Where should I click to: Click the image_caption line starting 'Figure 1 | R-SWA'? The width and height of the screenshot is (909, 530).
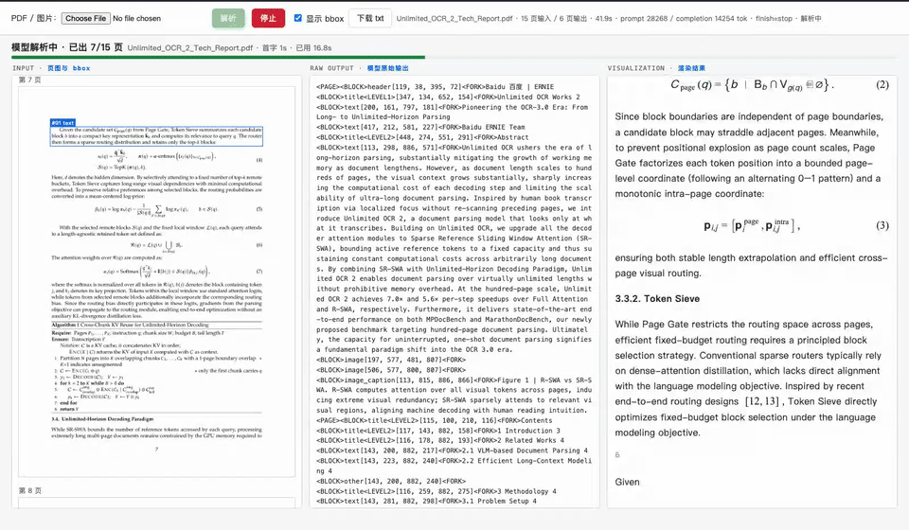pos(454,395)
